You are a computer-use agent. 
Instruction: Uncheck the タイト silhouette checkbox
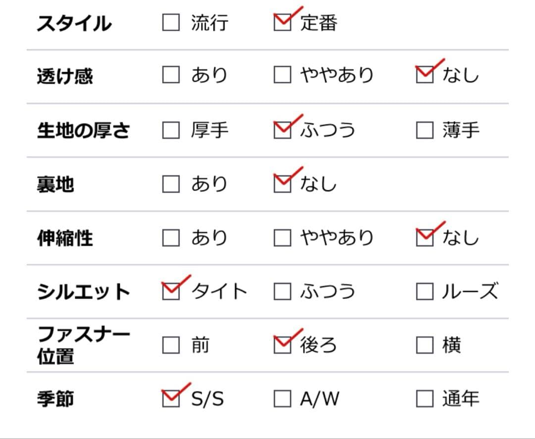(x=171, y=291)
